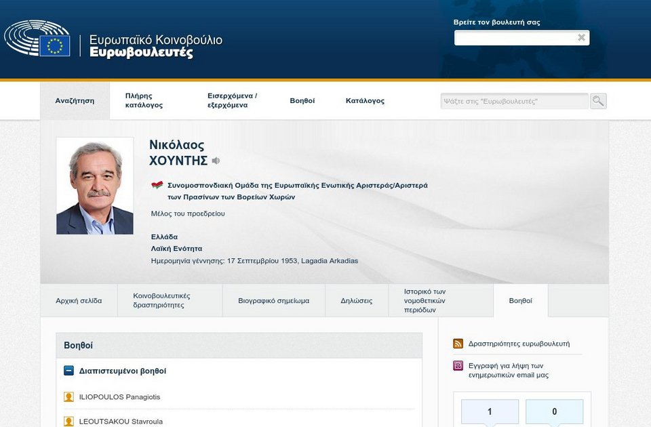Click the 'Ψάξτε στις Ευρωβουλευτές' search field
Viewport: 651px width, 427px height.
[x=515, y=101]
